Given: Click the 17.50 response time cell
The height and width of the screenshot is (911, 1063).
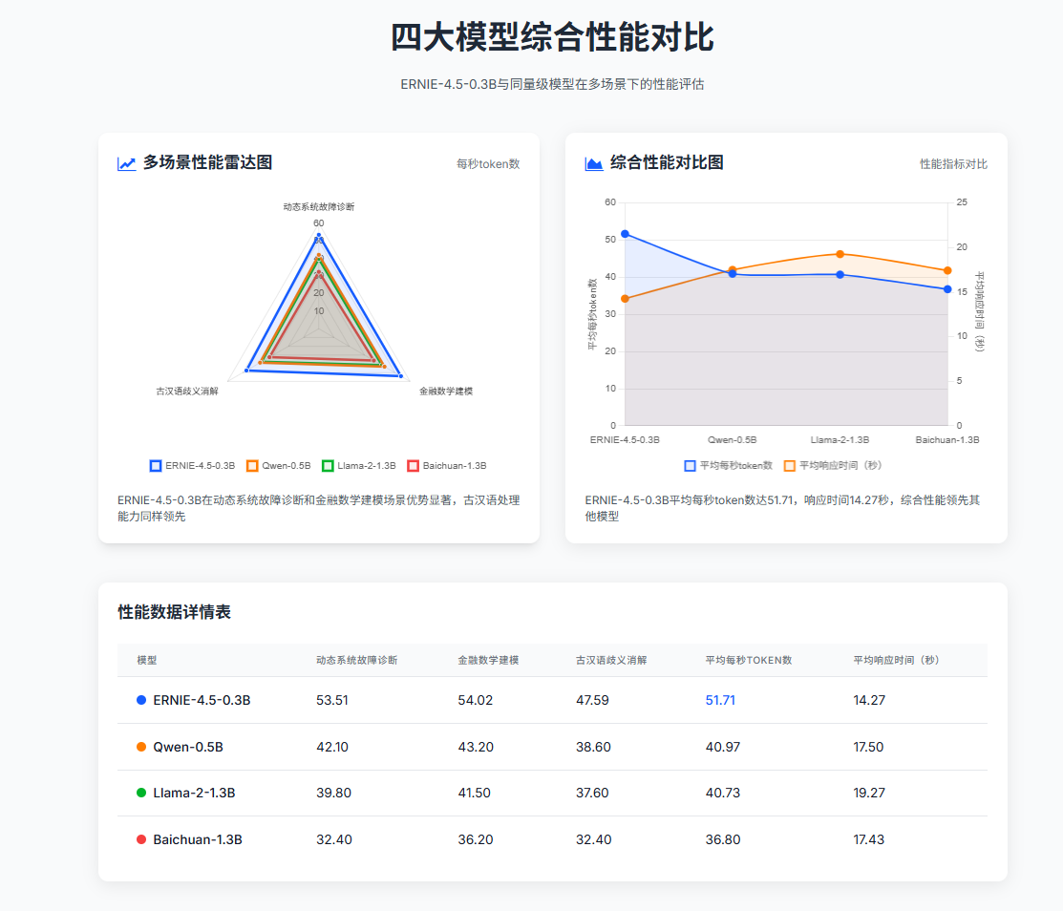Looking at the screenshot, I should tap(868, 747).
